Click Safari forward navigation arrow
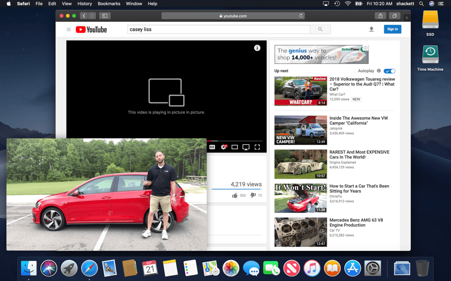This screenshot has width=451, height=281. pyautogui.click(x=92, y=16)
